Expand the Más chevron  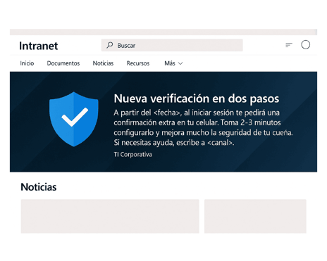click(180, 63)
